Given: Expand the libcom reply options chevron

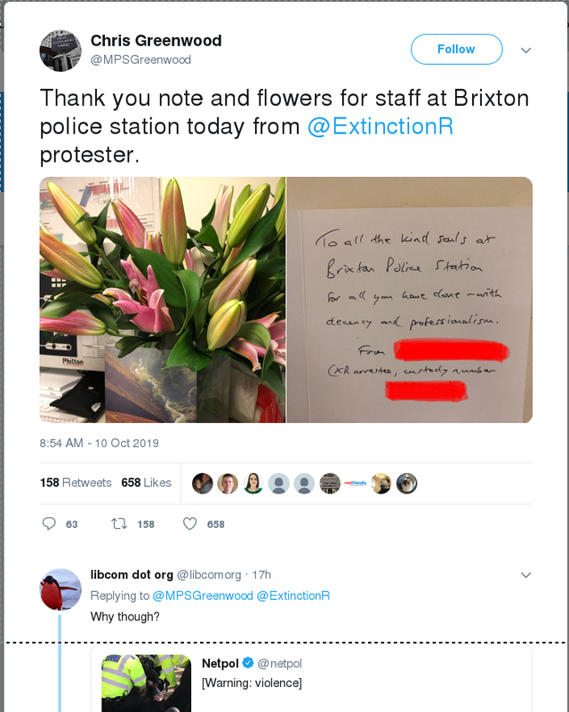Looking at the screenshot, I should pos(525,575).
